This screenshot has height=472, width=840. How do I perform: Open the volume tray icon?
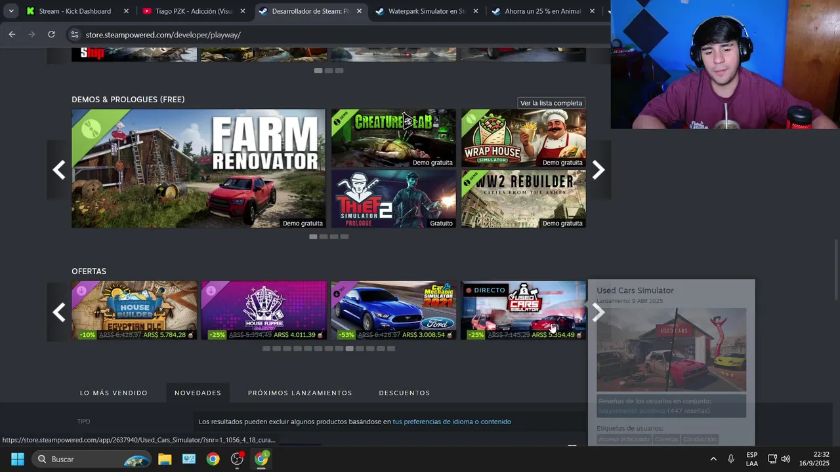pos(786,459)
